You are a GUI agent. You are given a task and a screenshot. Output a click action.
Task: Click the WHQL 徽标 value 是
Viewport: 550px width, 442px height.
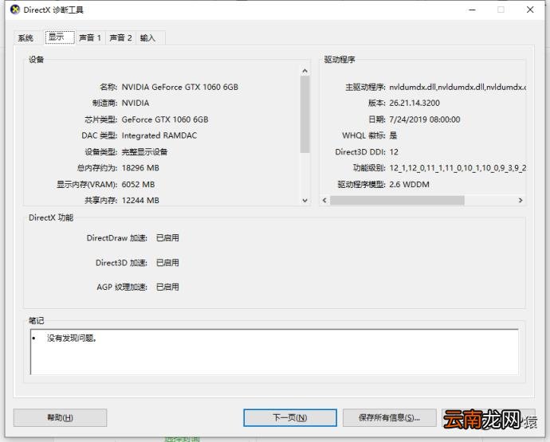[x=393, y=135]
